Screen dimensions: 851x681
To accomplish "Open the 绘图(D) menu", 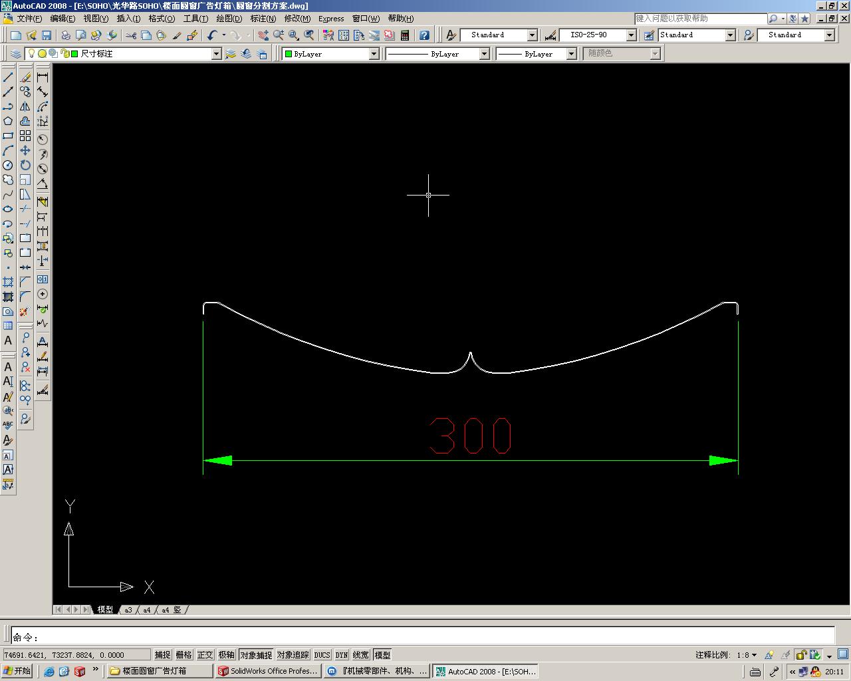I will click(229, 19).
